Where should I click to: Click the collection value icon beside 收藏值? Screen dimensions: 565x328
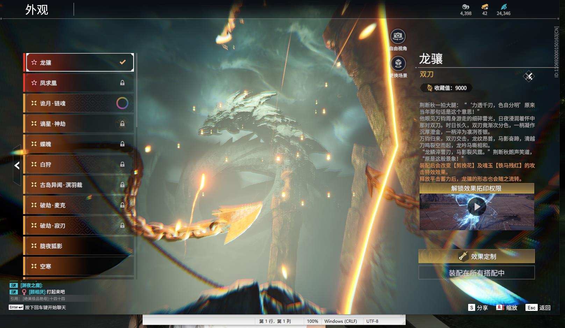[x=429, y=88]
